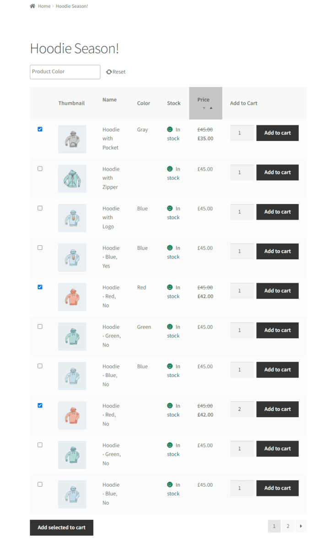Click the Home icon in breadcrumb
Viewport: 329px width, 549px height.
pyautogui.click(x=32, y=6)
